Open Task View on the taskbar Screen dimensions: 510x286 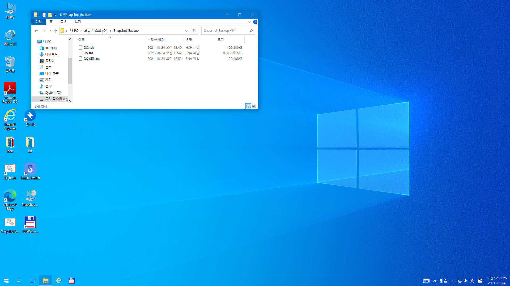[19, 280]
